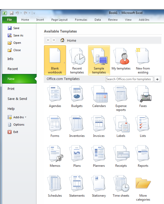164x204 pixels.
Task: Click the Back navigation arrow in templates
Action: (x=48, y=40)
